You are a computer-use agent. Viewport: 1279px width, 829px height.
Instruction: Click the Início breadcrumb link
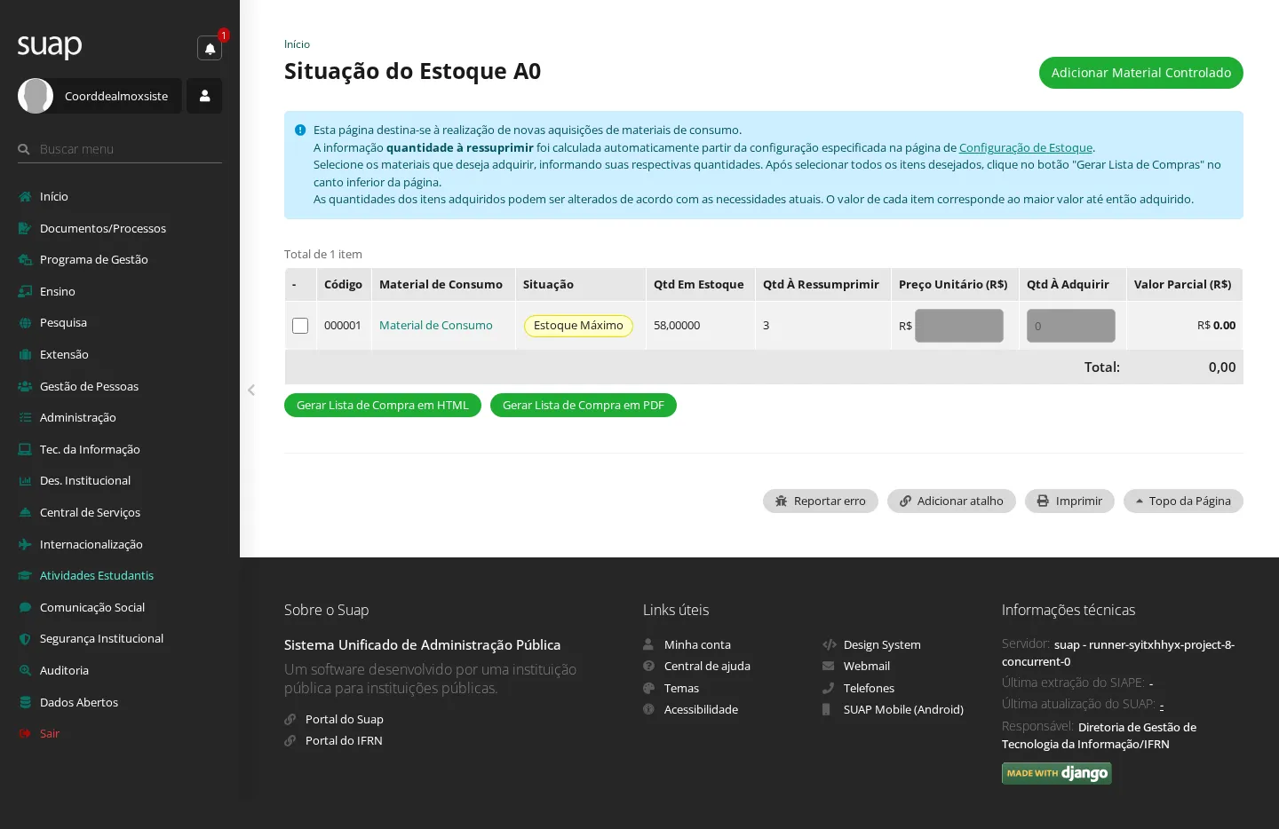coord(297,44)
